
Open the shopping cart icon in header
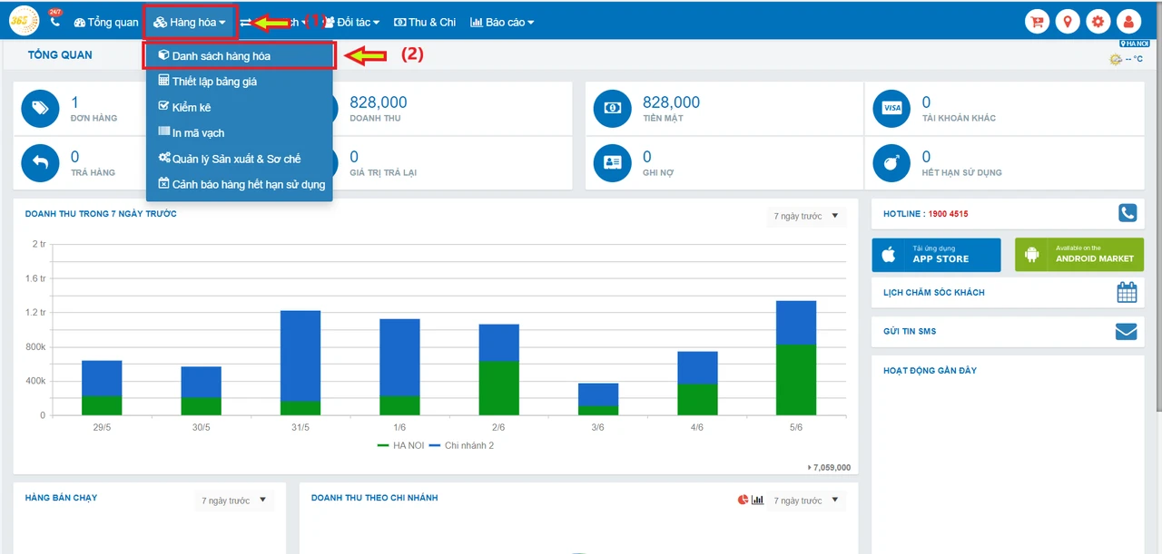pyautogui.click(x=1038, y=22)
